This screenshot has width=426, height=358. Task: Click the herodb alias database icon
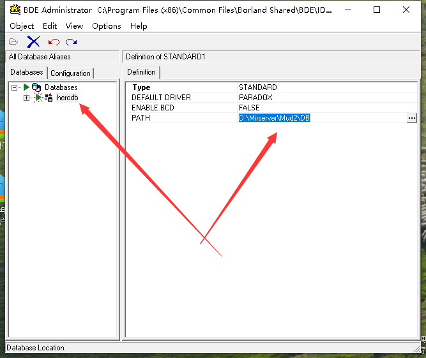click(x=49, y=98)
